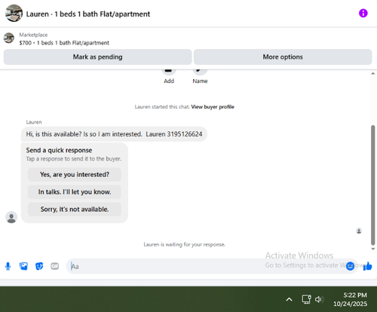The height and width of the screenshot is (312, 377).
Task: Click the chat scrollbar up arrow
Action: click(x=373, y=74)
